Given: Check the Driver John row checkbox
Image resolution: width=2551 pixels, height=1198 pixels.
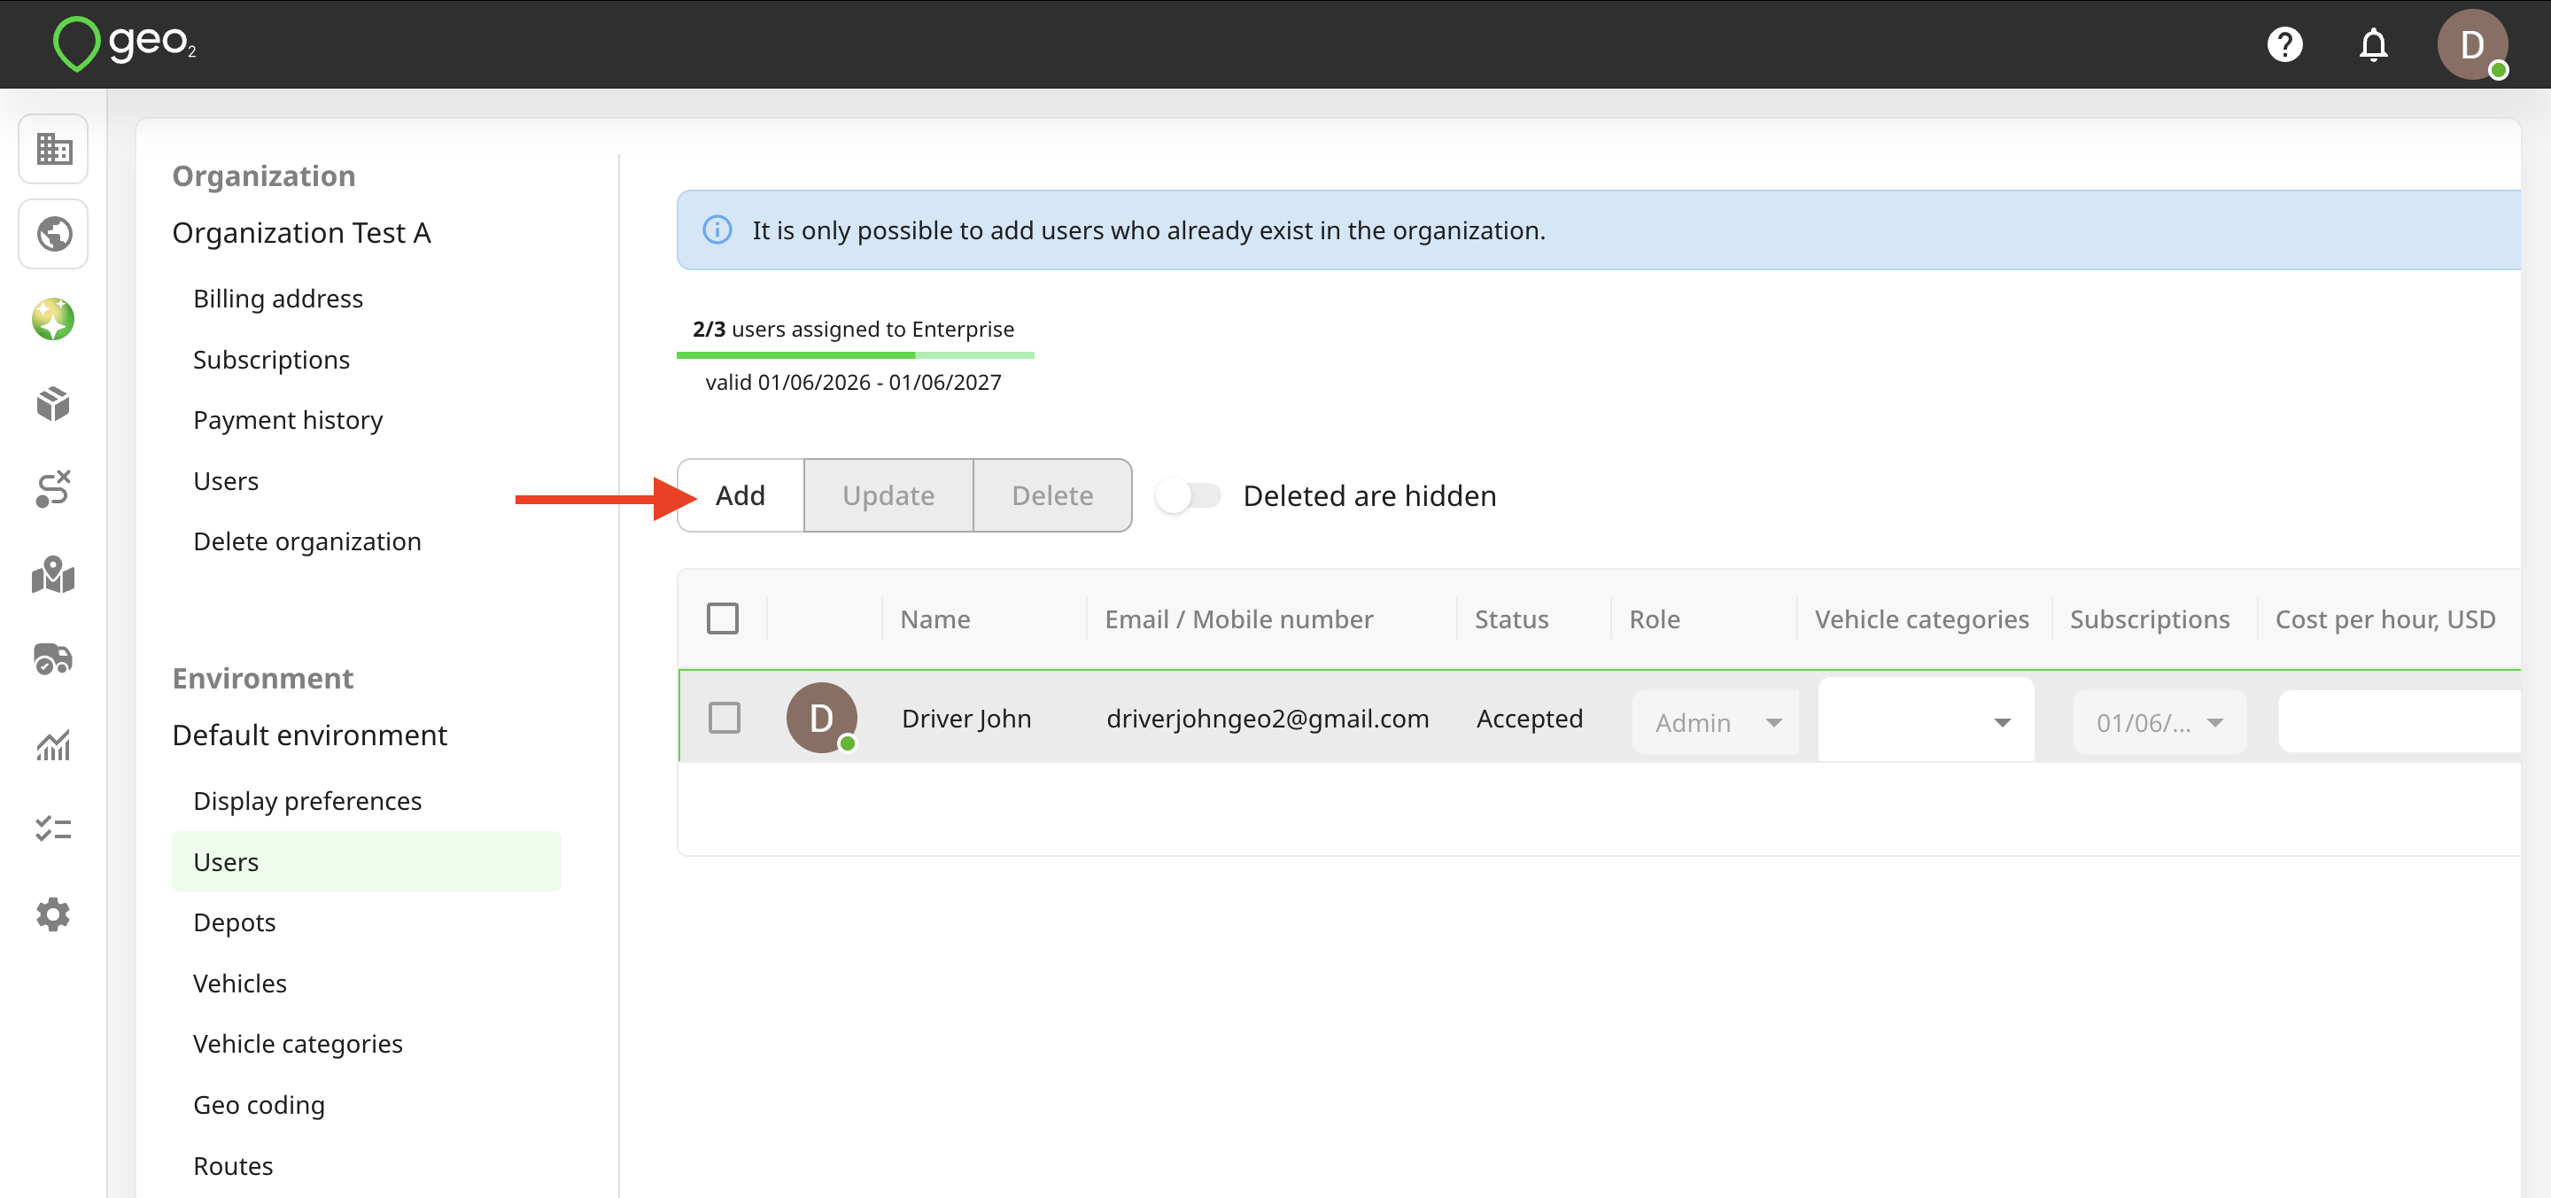Looking at the screenshot, I should tap(724, 718).
